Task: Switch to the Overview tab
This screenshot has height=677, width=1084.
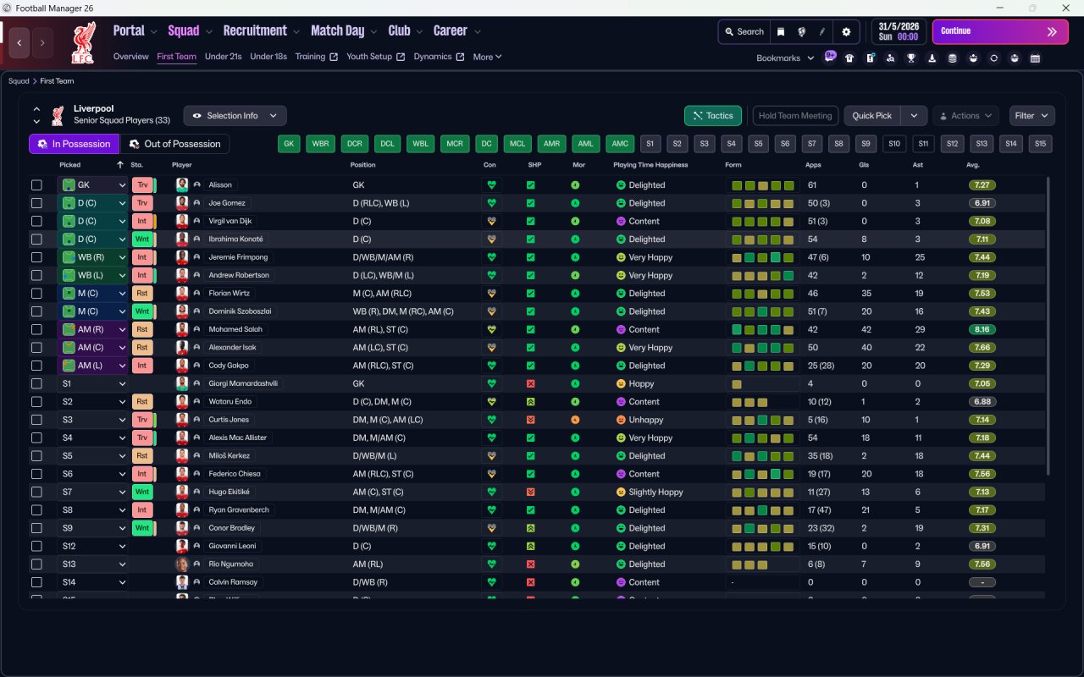Action: [131, 57]
